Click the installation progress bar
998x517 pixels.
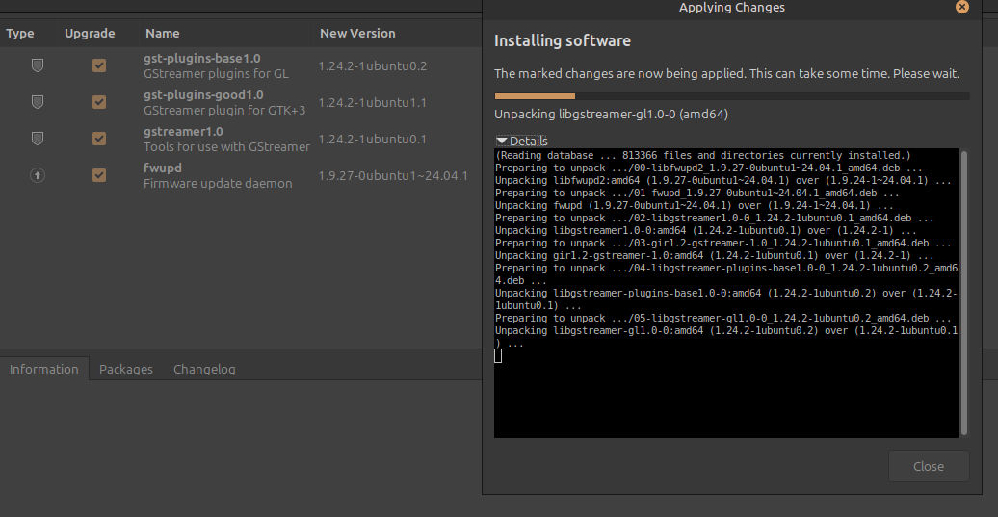point(731,96)
